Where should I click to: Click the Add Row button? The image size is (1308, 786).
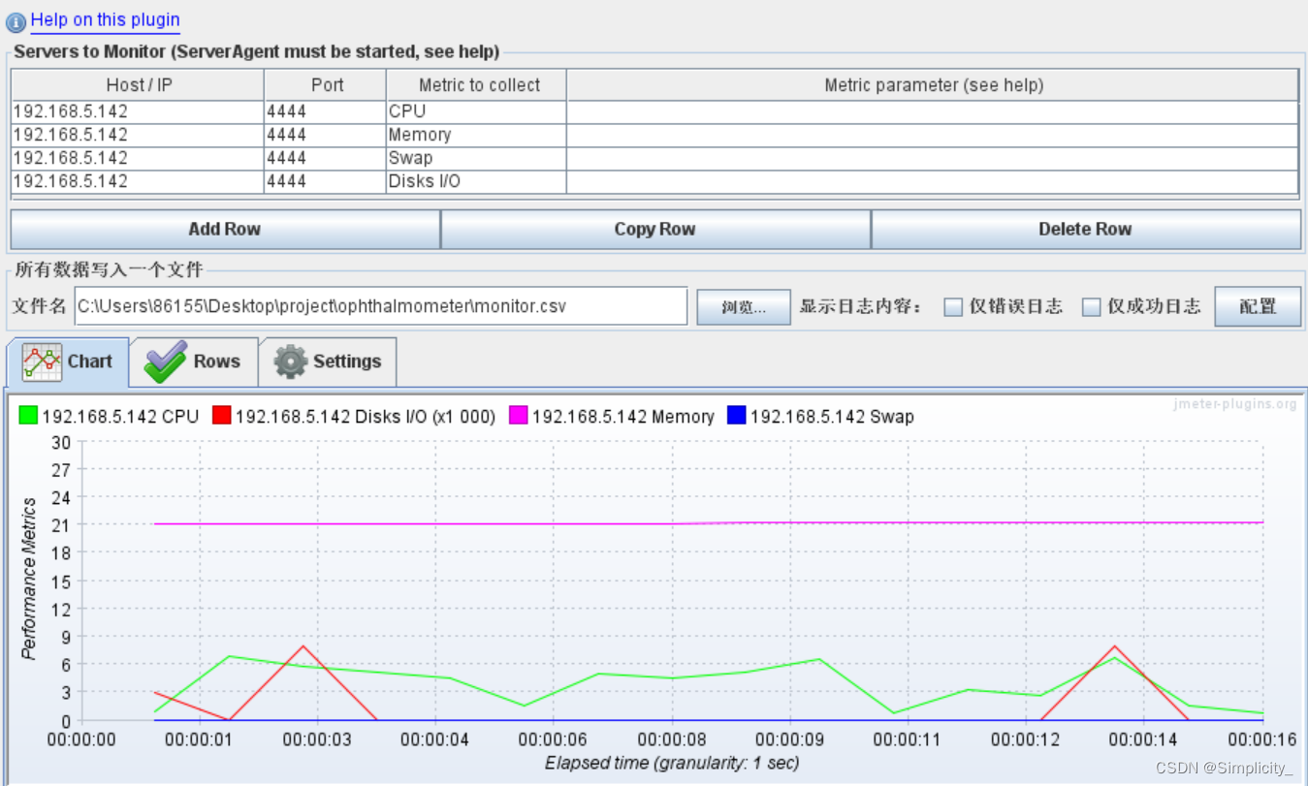(x=225, y=230)
